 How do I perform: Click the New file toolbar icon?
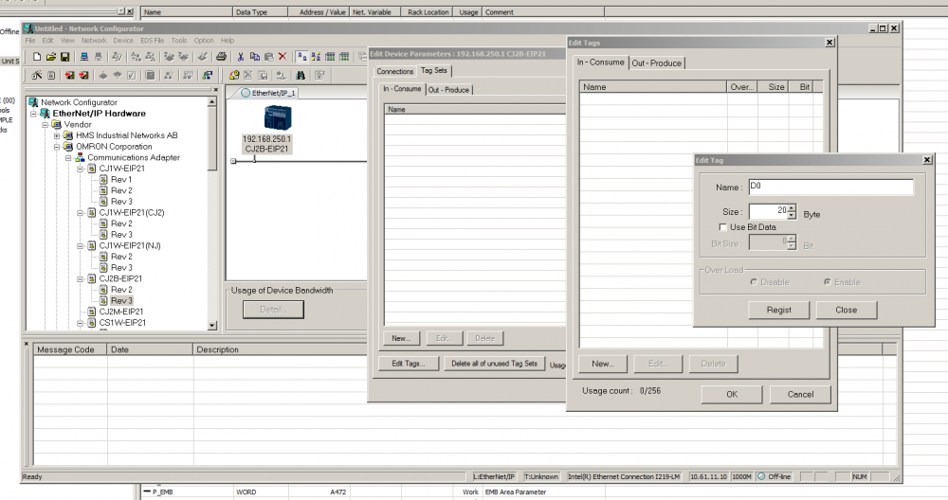point(37,57)
